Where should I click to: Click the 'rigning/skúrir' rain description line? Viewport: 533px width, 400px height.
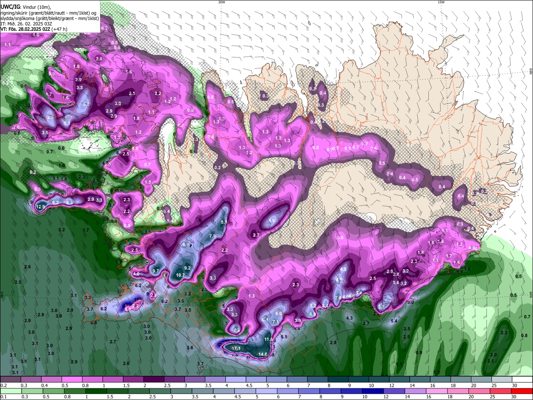point(48,13)
